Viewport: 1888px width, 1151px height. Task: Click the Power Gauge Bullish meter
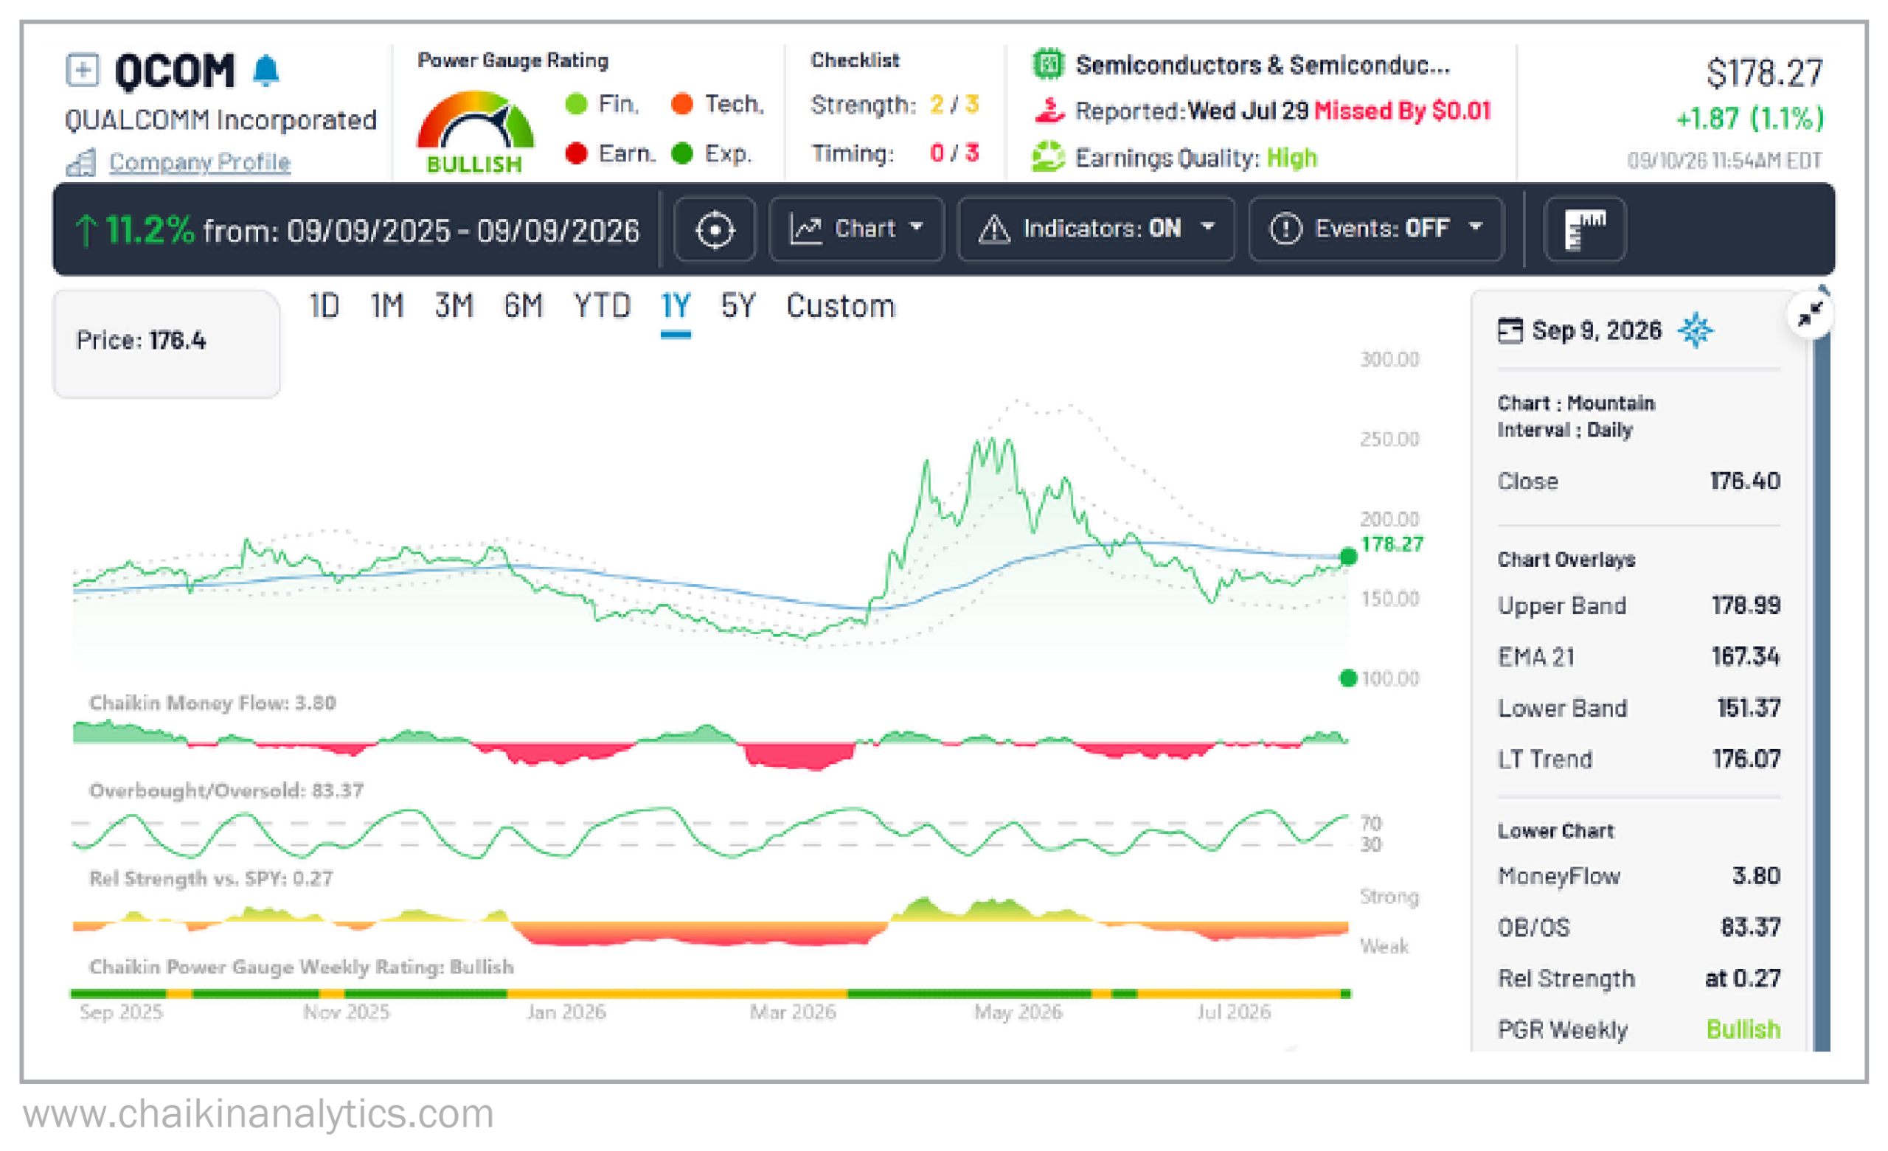475,131
